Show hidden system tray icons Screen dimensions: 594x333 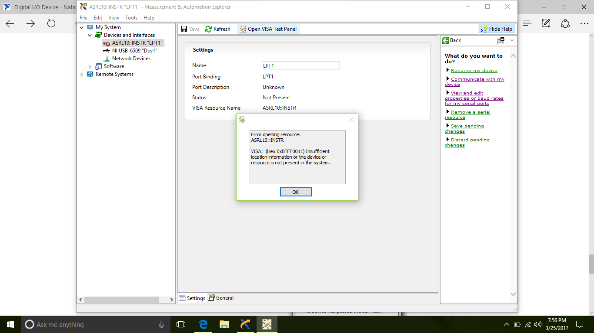point(506,324)
